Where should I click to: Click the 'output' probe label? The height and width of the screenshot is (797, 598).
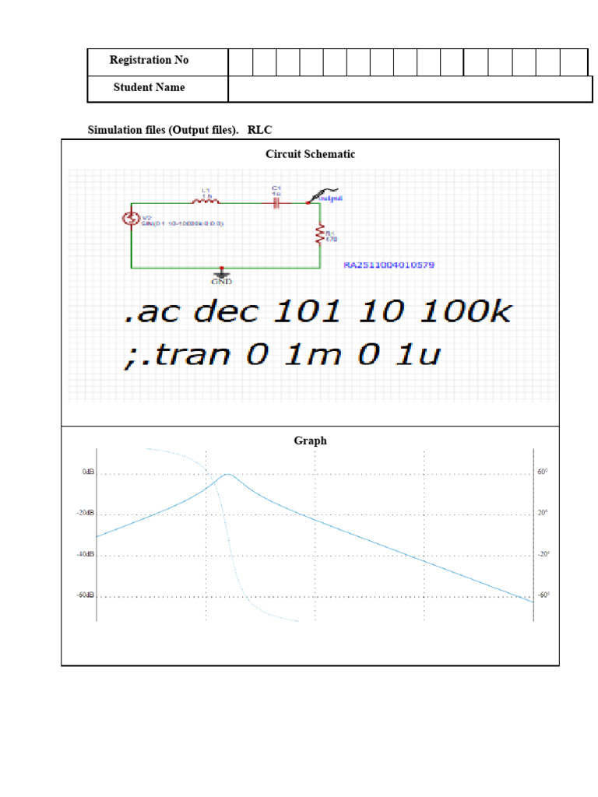pyautogui.click(x=330, y=198)
